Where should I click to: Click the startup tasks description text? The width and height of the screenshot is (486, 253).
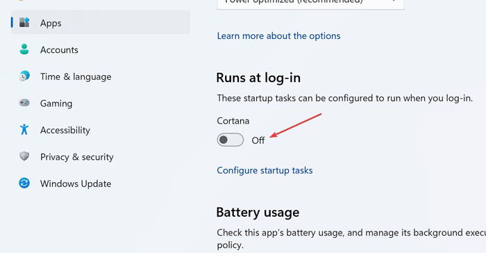[345, 99]
